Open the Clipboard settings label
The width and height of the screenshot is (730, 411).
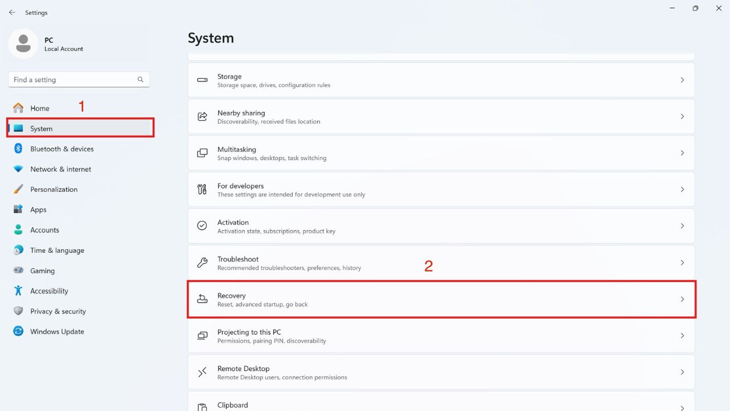[233, 405]
